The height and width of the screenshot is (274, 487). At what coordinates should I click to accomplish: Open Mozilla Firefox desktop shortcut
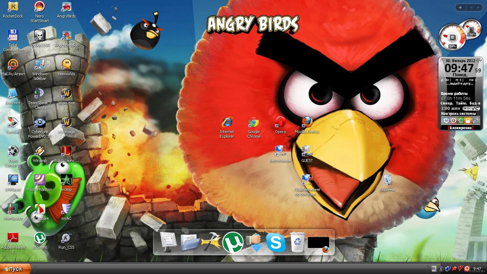pyautogui.click(x=307, y=125)
